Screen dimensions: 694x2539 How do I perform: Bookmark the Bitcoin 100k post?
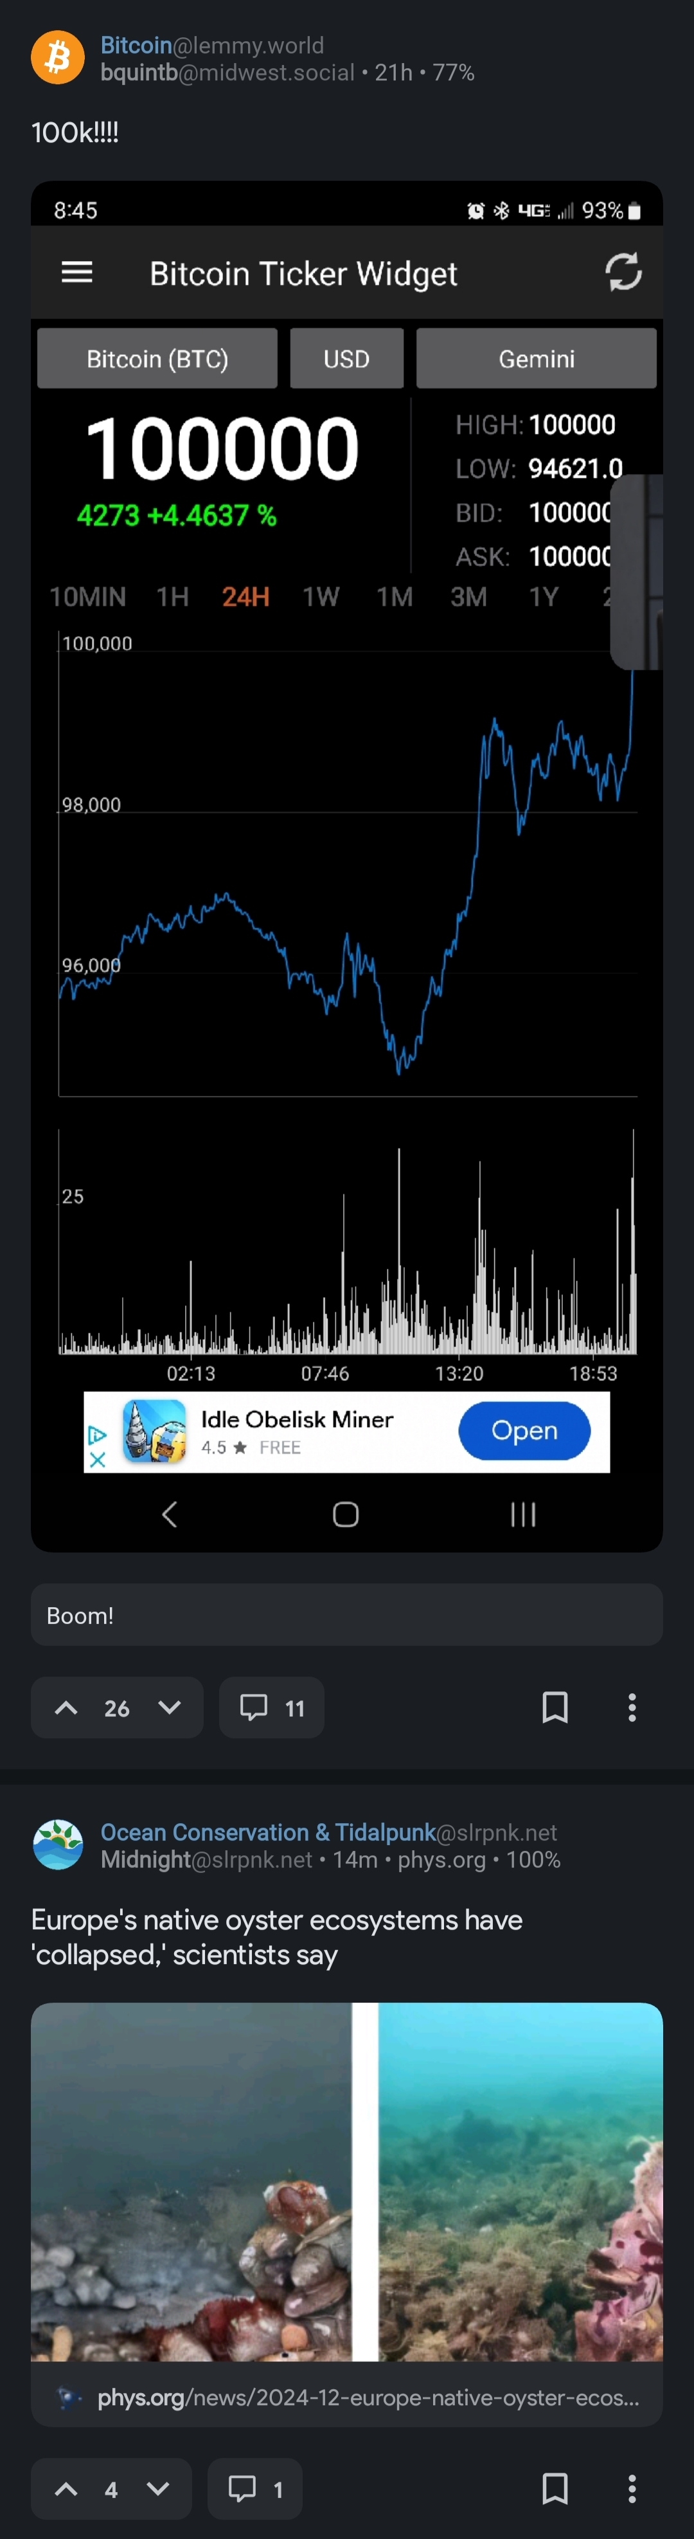coord(555,1707)
